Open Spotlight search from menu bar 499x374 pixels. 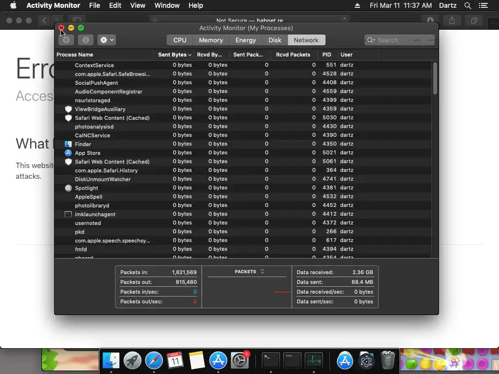point(467,5)
